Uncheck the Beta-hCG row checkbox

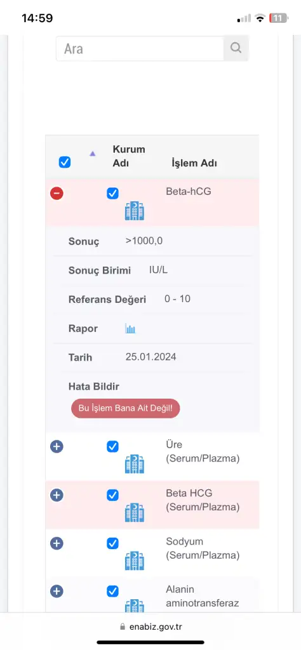click(x=113, y=193)
